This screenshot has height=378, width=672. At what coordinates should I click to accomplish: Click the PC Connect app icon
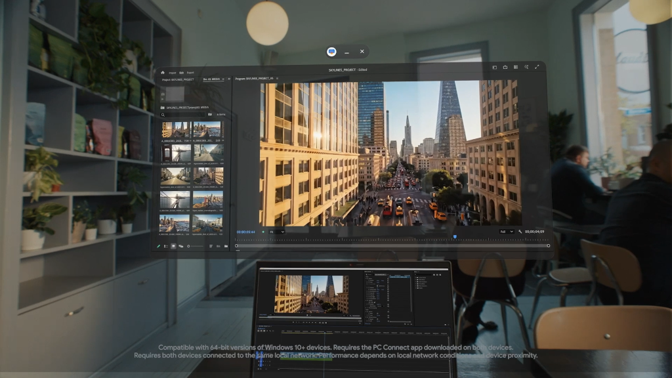(331, 51)
